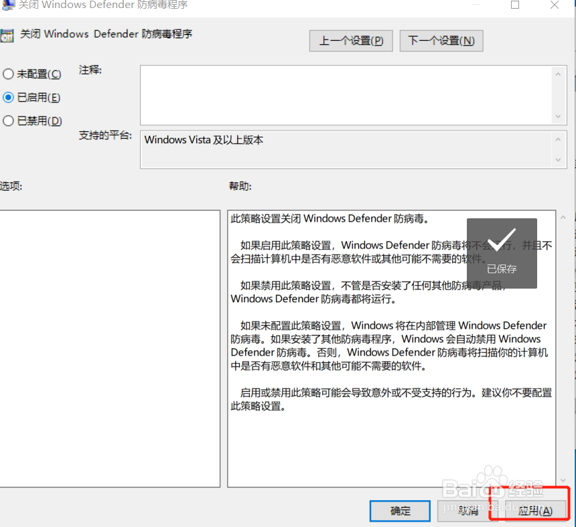
Task: Click the window title bar app icon
Action: [8, 5]
